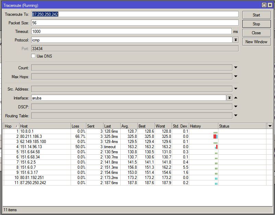This screenshot has width=275, height=215.
Task: Expand the Count field
Action: click(x=236, y=68)
